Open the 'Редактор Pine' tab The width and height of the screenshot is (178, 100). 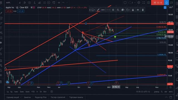tap(41, 97)
